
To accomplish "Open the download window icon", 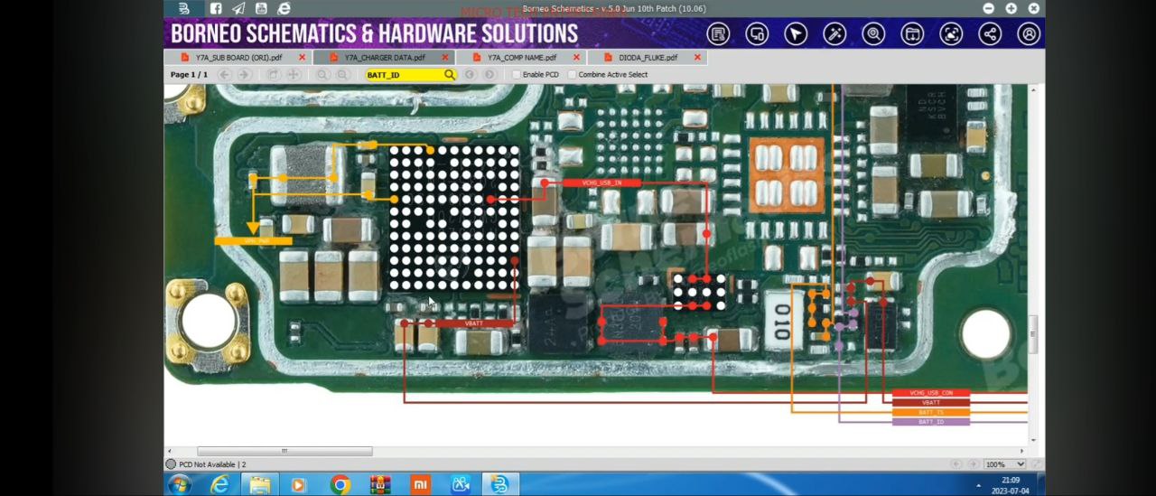I will (912, 34).
